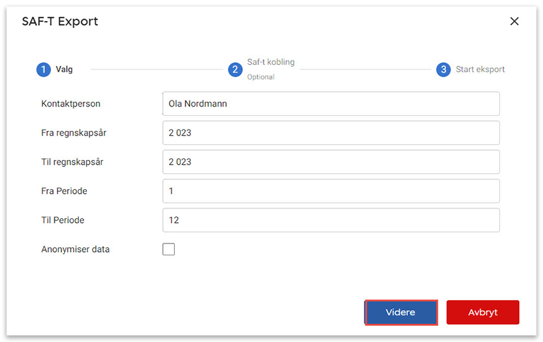Click the step 3 circle icon
The width and height of the screenshot is (543, 342).
click(443, 69)
